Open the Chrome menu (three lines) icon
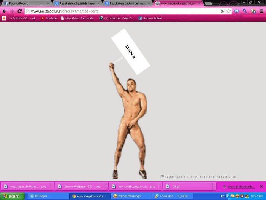The image size is (266, 200). click(261, 11)
